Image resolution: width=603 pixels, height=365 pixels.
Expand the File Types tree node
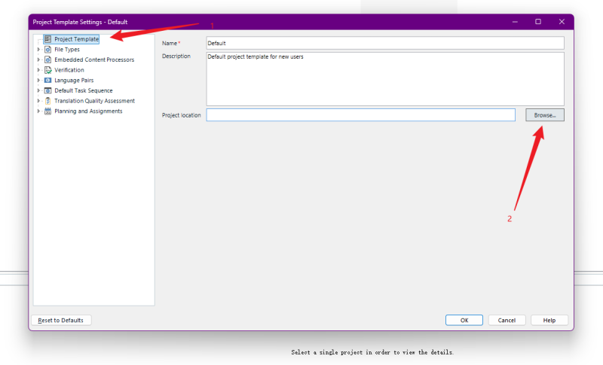38,50
